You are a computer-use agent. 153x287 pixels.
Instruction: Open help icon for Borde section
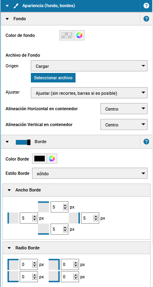pos(146,142)
